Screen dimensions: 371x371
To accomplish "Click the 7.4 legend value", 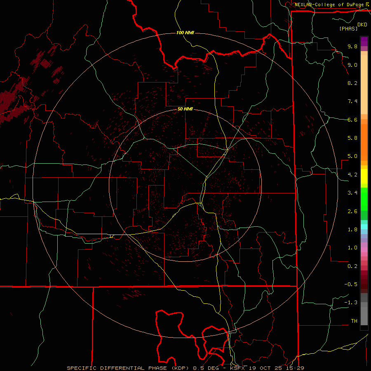I will (352, 101).
